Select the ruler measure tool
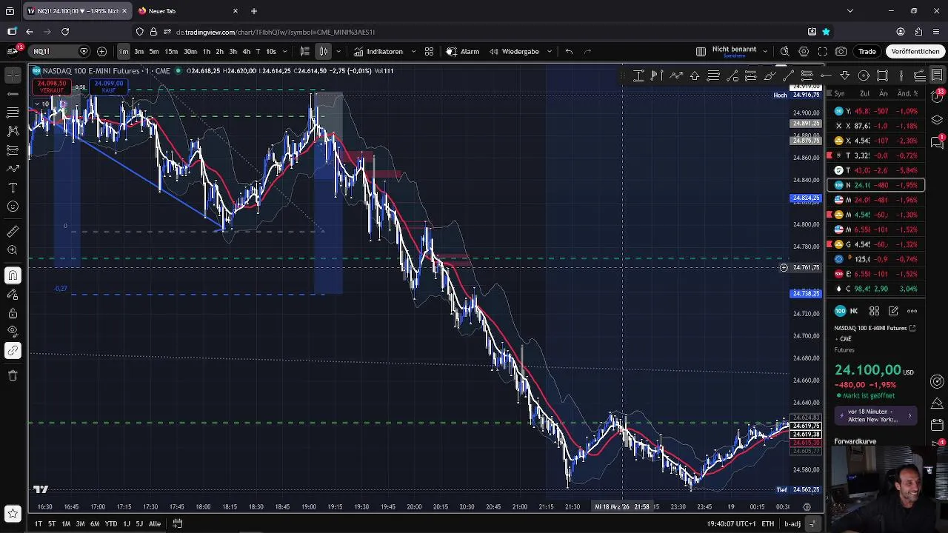Screen dimensions: 948x533 (x=13, y=232)
